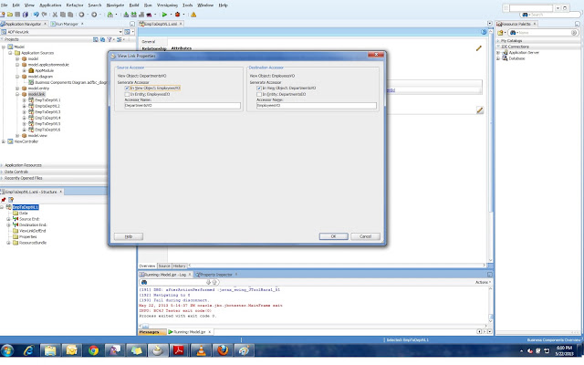Open the ADFViewLink application dropdown

[x=120, y=32]
